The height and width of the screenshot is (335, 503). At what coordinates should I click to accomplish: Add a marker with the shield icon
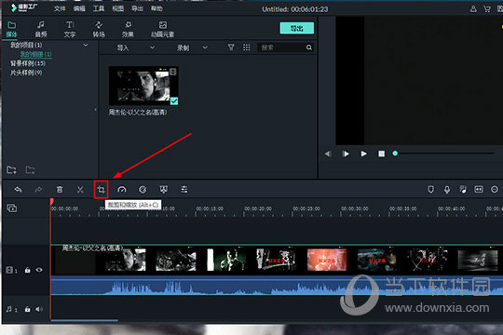tap(431, 190)
